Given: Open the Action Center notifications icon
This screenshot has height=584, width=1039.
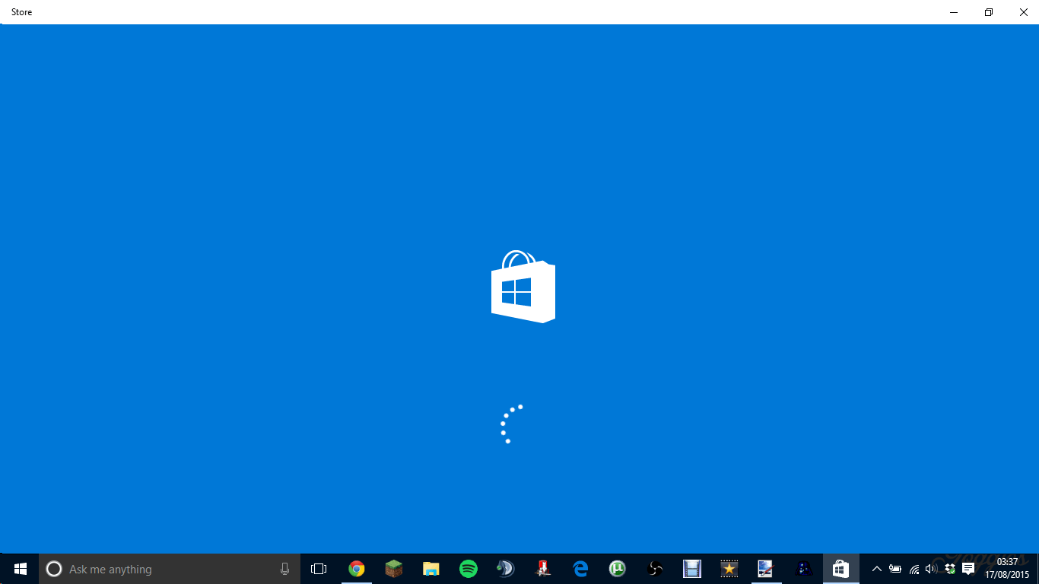Looking at the screenshot, I should pos(968,569).
